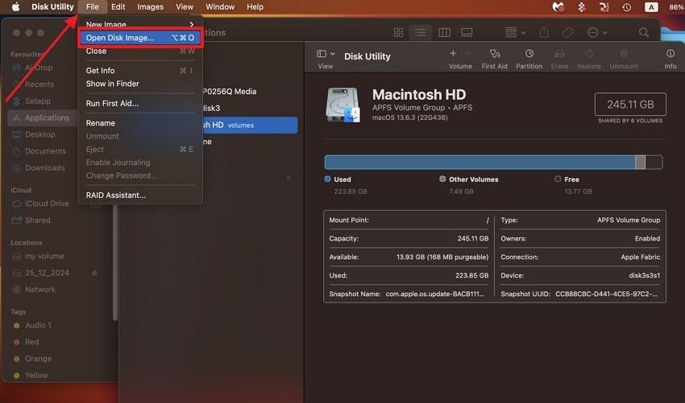Image resolution: width=685 pixels, height=403 pixels.
Task: Click the Macintosh HD drive icon
Action: (x=343, y=105)
